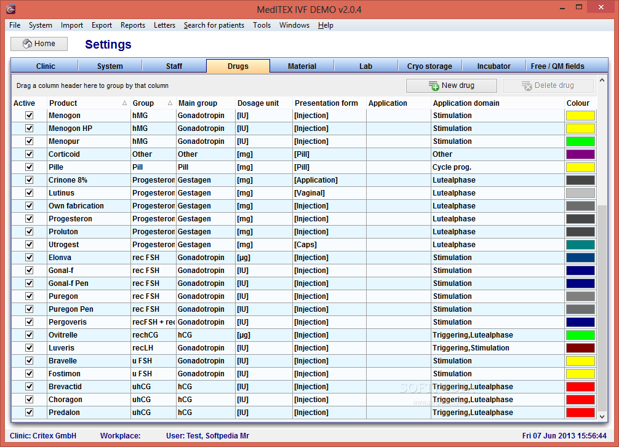
Task: Open the Tools menu
Action: pyautogui.click(x=262, y=25)
